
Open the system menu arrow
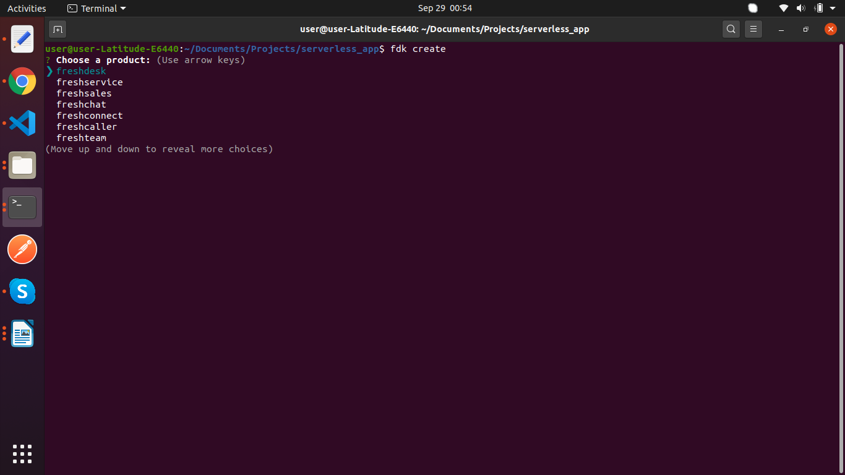833,8
